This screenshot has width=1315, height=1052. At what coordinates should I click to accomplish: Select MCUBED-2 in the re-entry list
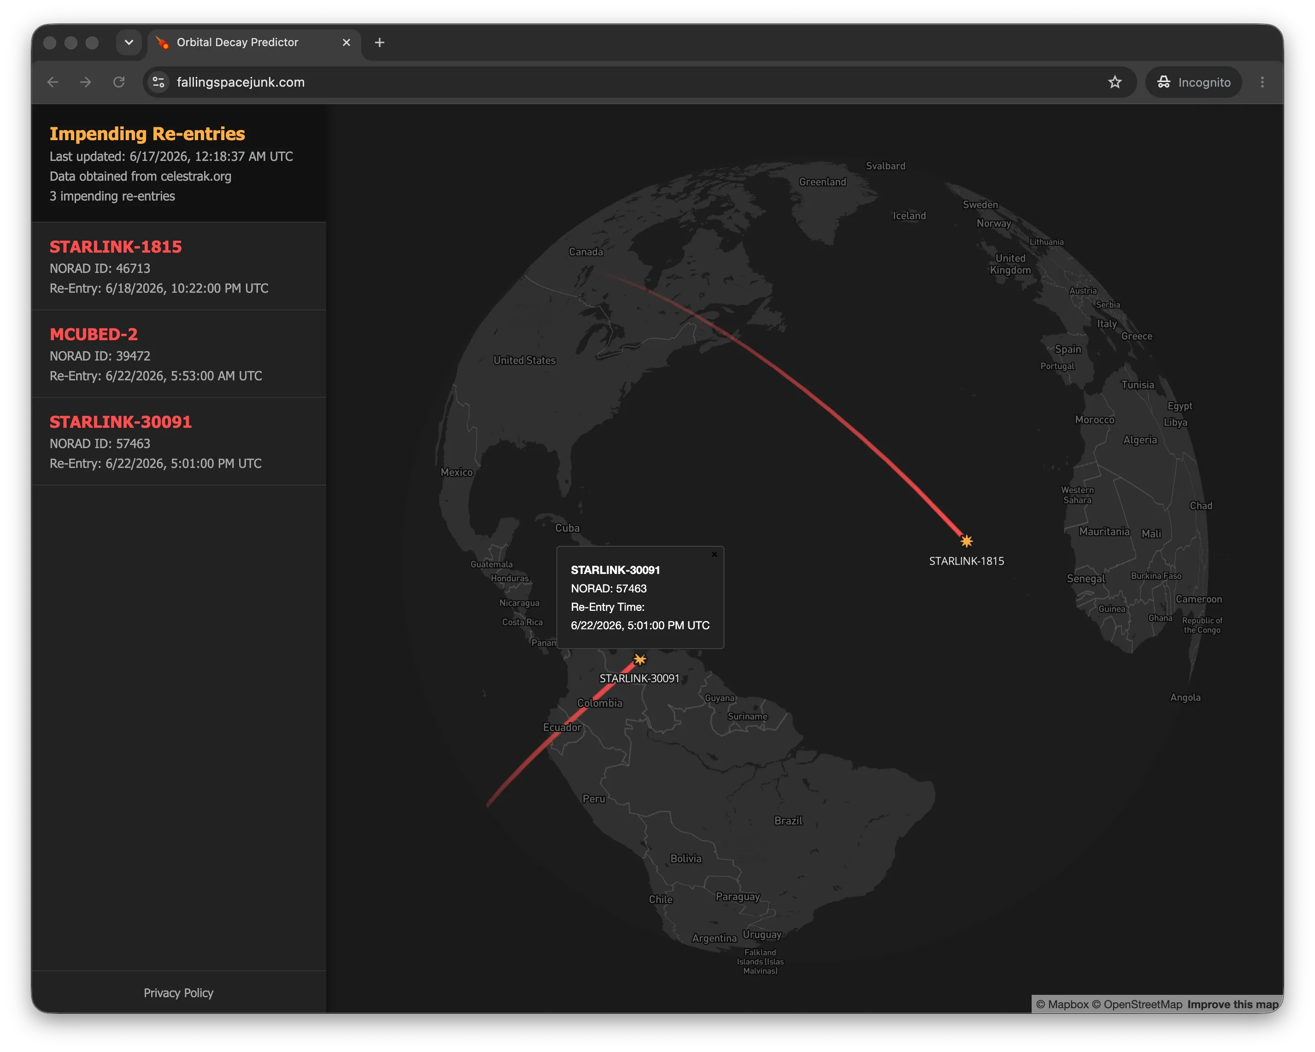click(x=179, y=354)
